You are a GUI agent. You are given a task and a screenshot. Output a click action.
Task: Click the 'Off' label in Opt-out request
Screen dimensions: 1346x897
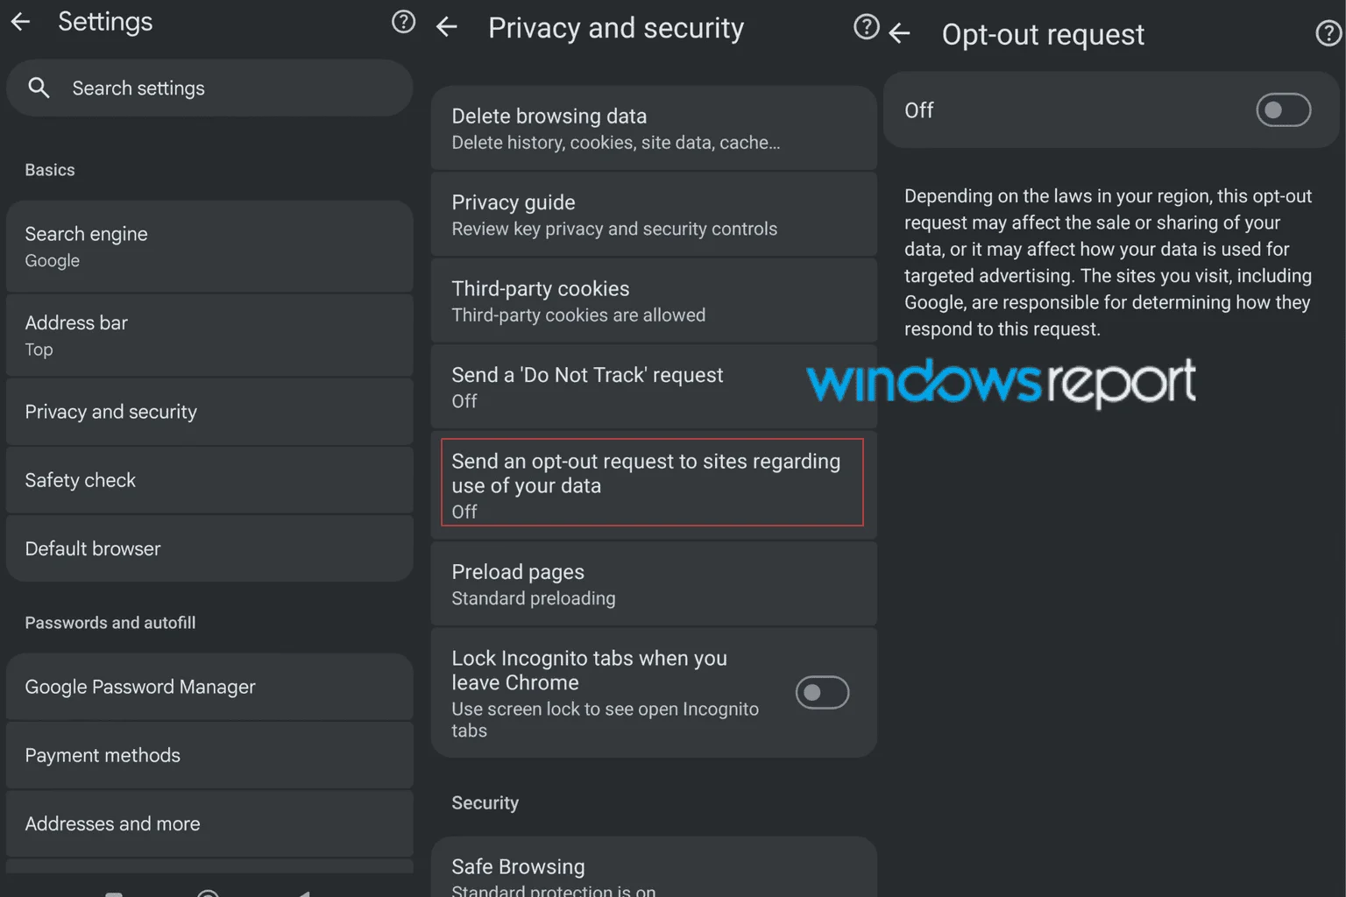[919, 110]
